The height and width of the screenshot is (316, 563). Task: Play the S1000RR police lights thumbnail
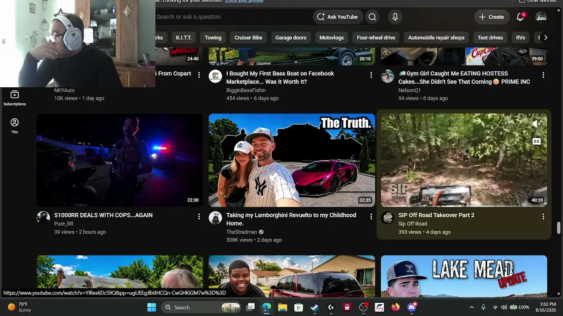[x=120, y=160]
